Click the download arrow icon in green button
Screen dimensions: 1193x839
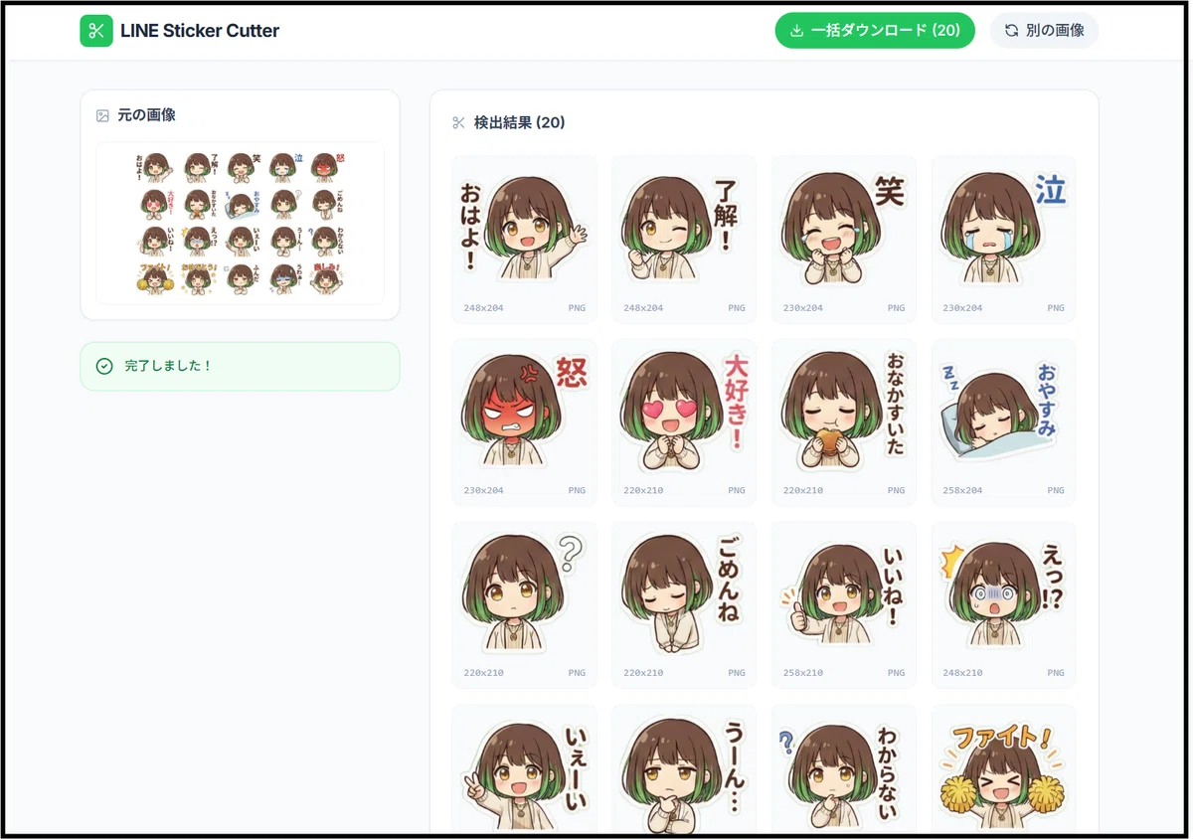[796, 31]
